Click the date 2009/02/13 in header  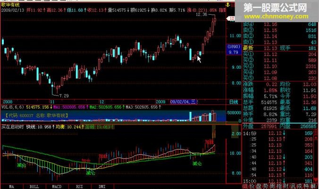pos(13,10)
